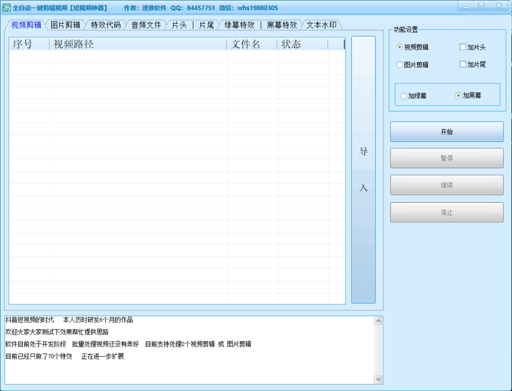512x391 pixels.
Task: Open the 文本水印 tab
Action: [321, 25]
